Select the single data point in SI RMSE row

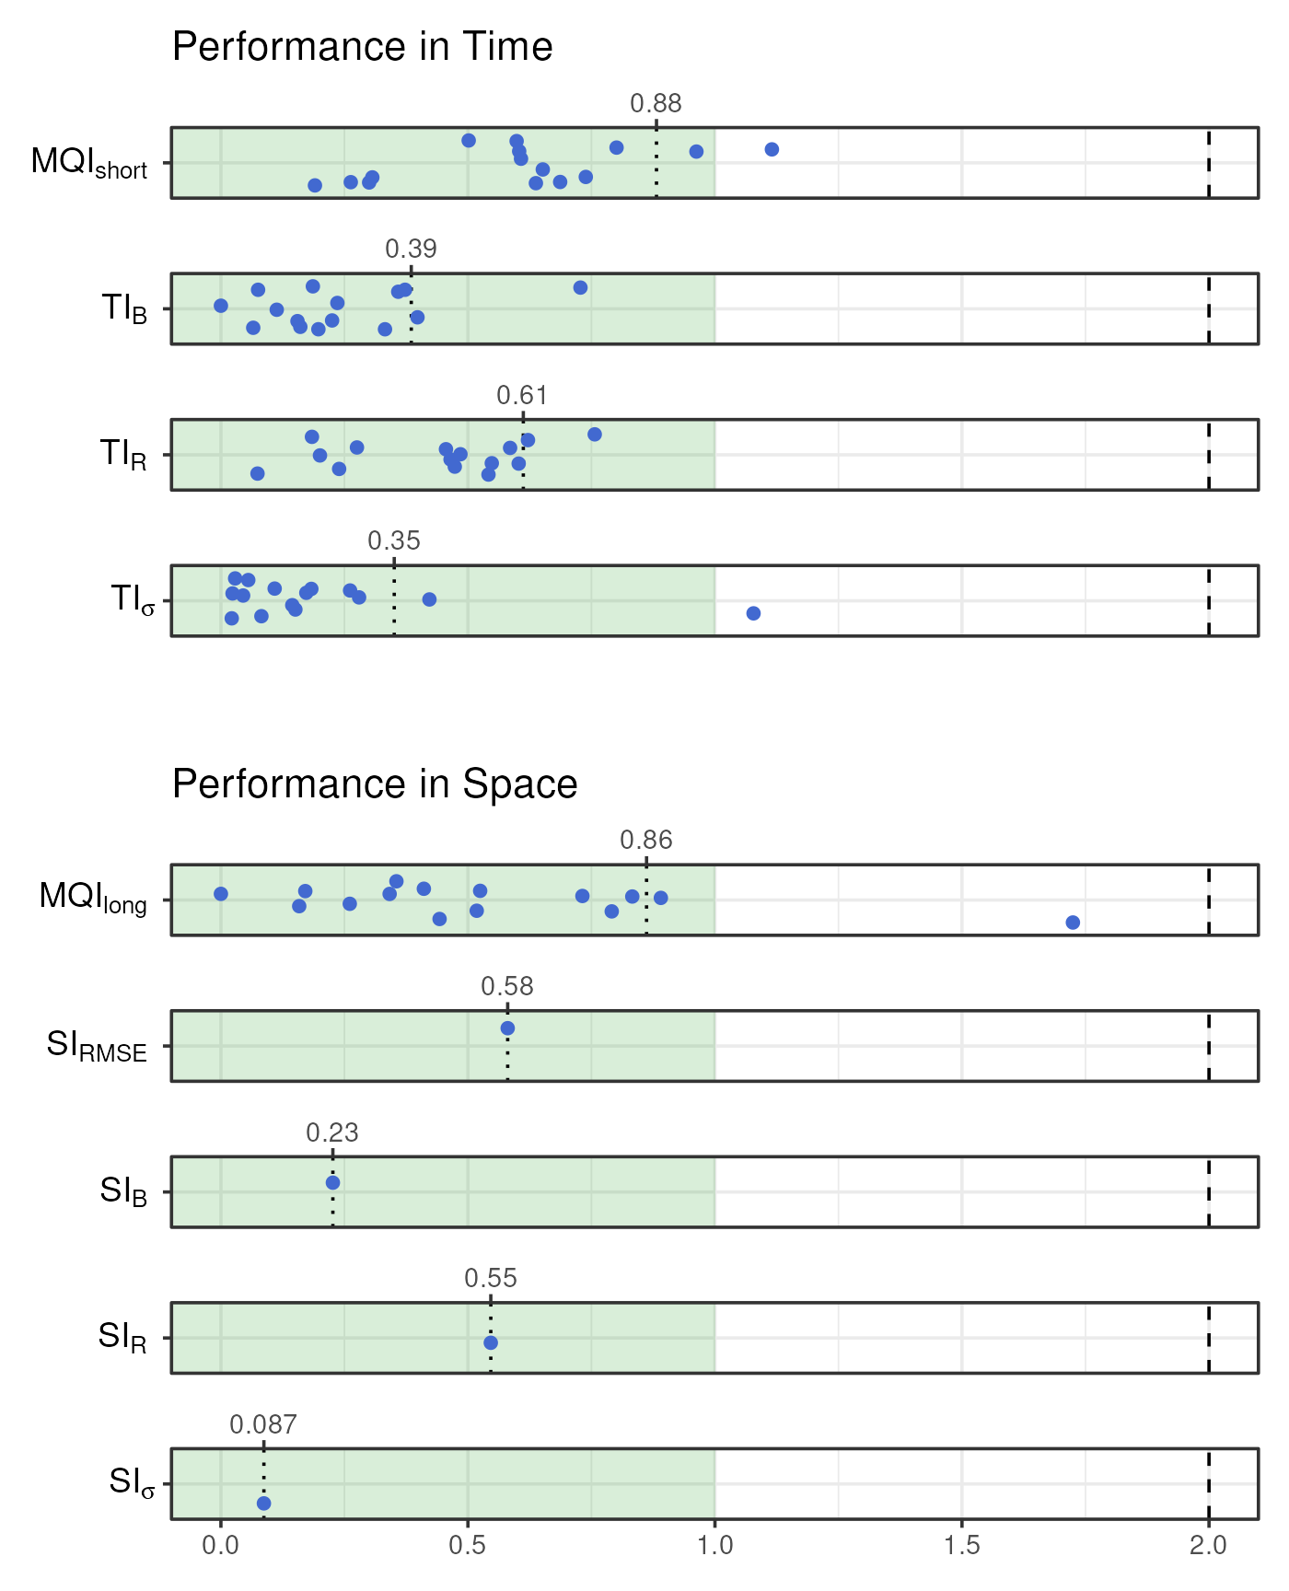tap(507, 1028)
